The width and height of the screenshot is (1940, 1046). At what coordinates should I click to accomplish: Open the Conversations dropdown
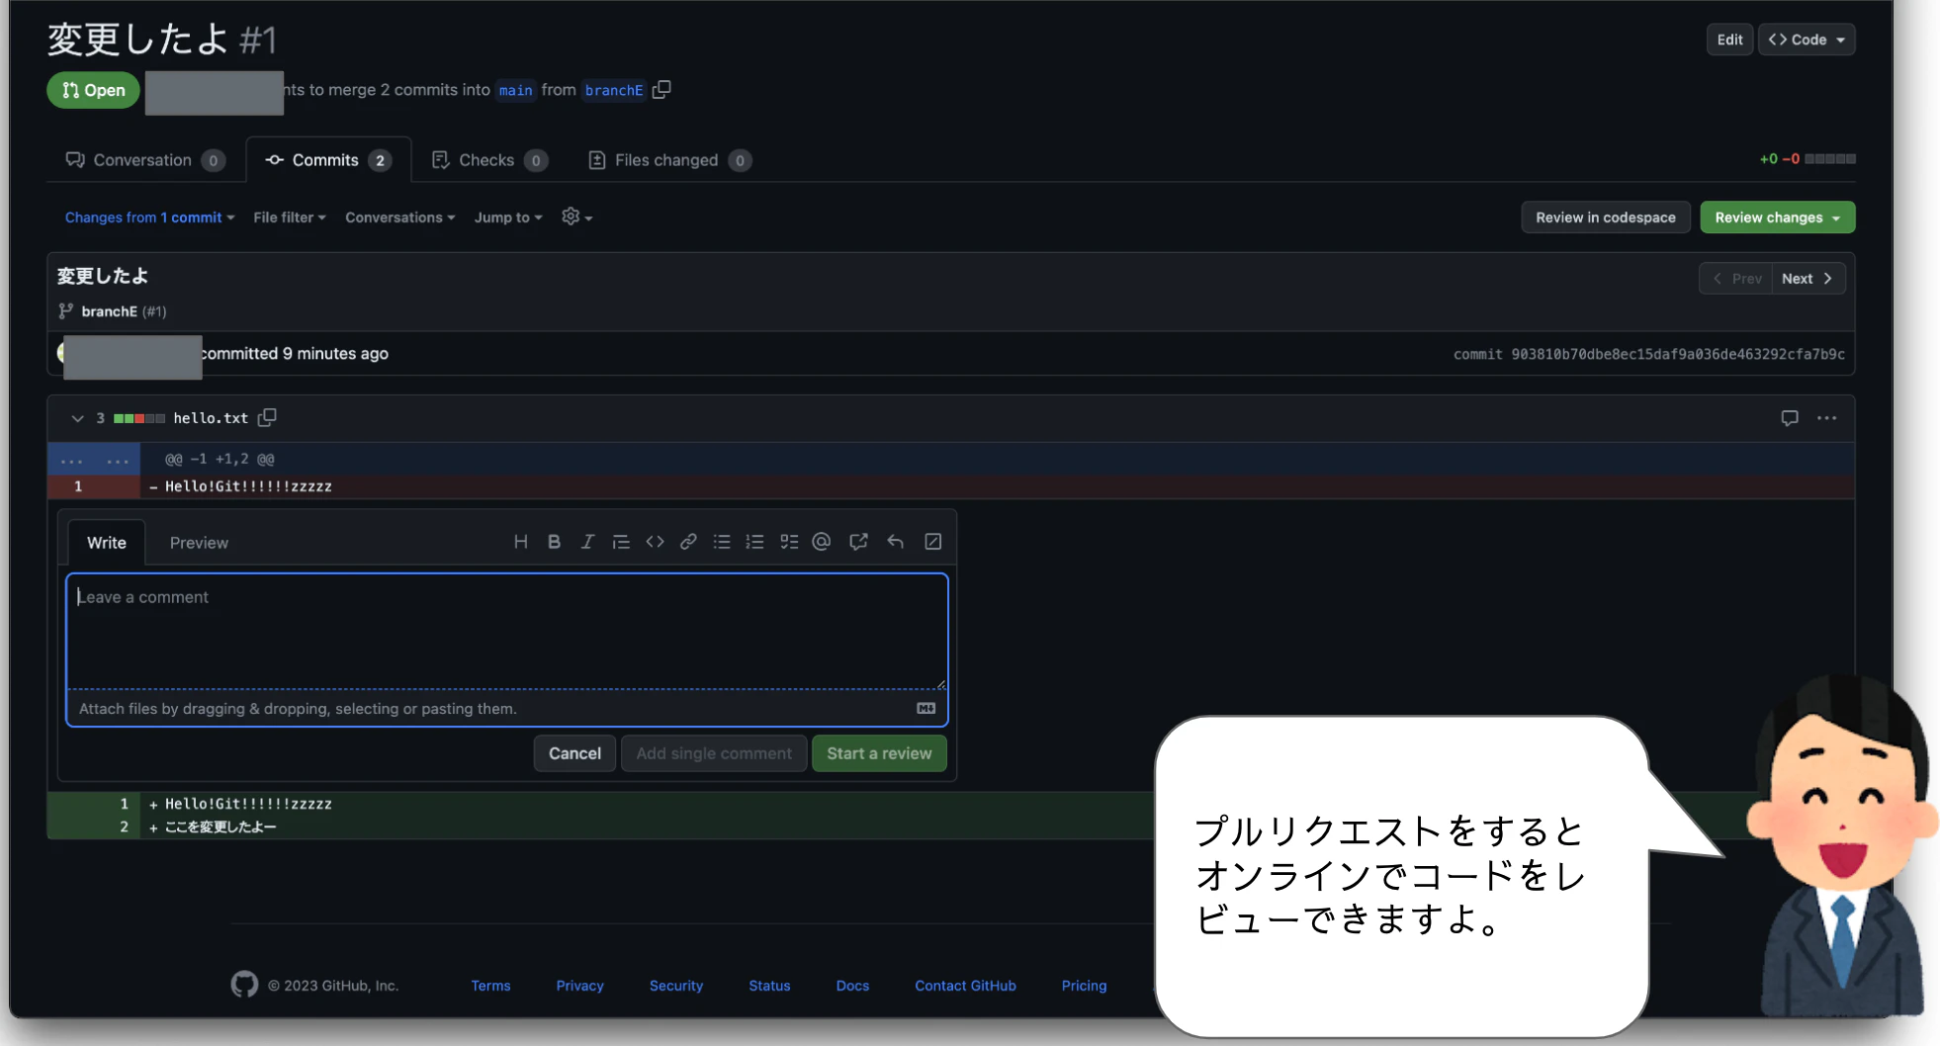tap(399, 218)
